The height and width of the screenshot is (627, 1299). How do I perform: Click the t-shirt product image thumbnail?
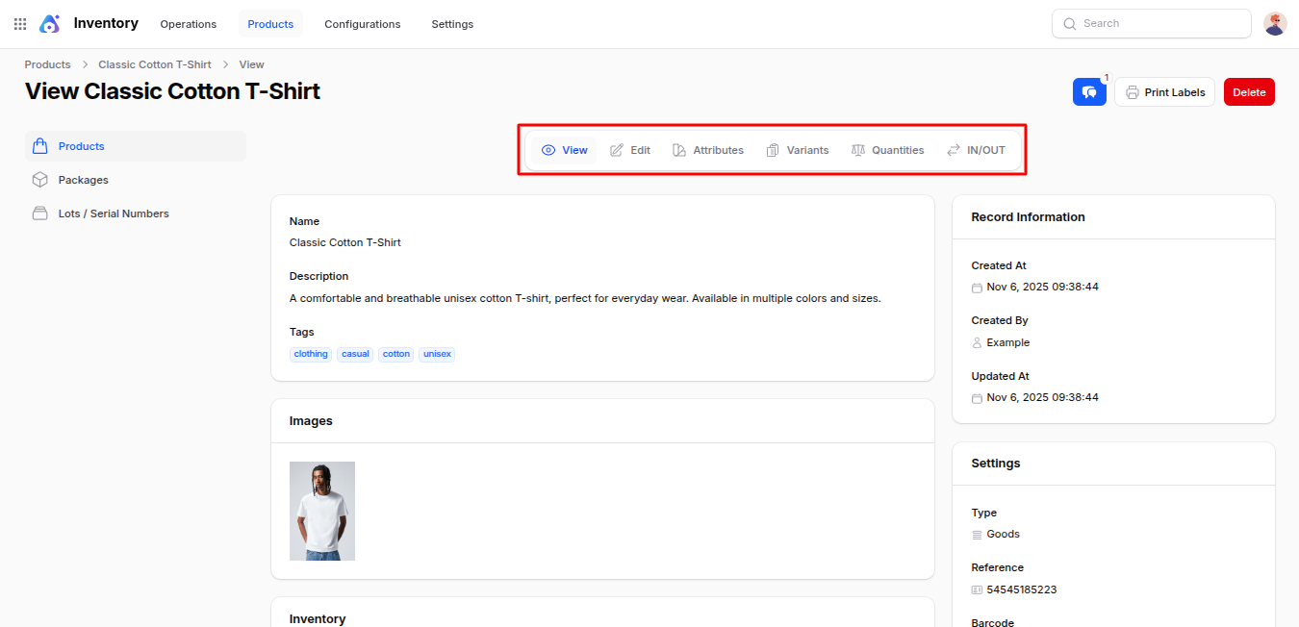[321, 511]
